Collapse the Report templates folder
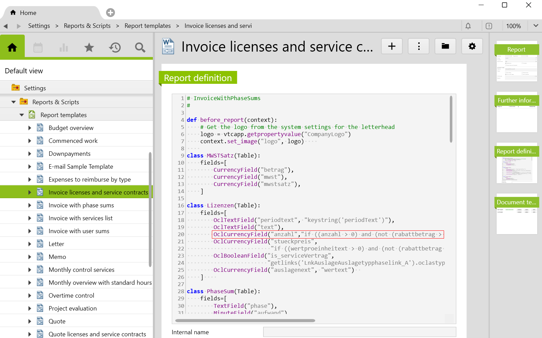This screenshot has height=338, width=542. coord(22,115)
